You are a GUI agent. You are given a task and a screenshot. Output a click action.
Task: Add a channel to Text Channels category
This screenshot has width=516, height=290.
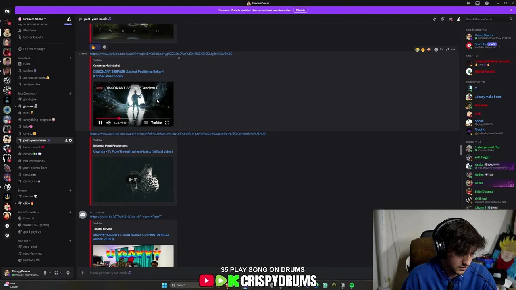click(70, 93)
